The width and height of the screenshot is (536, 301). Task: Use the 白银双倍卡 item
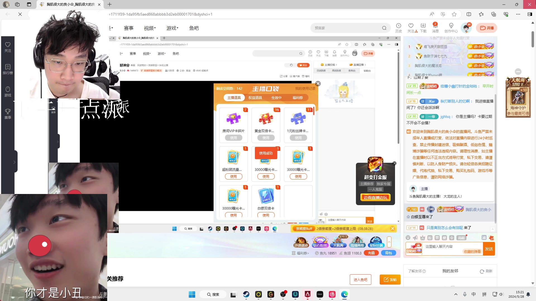tap(266, 215)
